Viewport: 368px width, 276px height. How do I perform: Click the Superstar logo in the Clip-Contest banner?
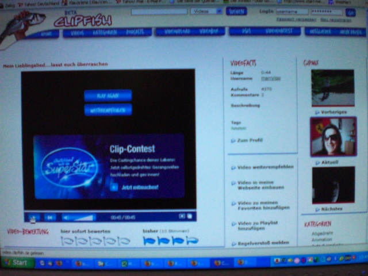69,167
